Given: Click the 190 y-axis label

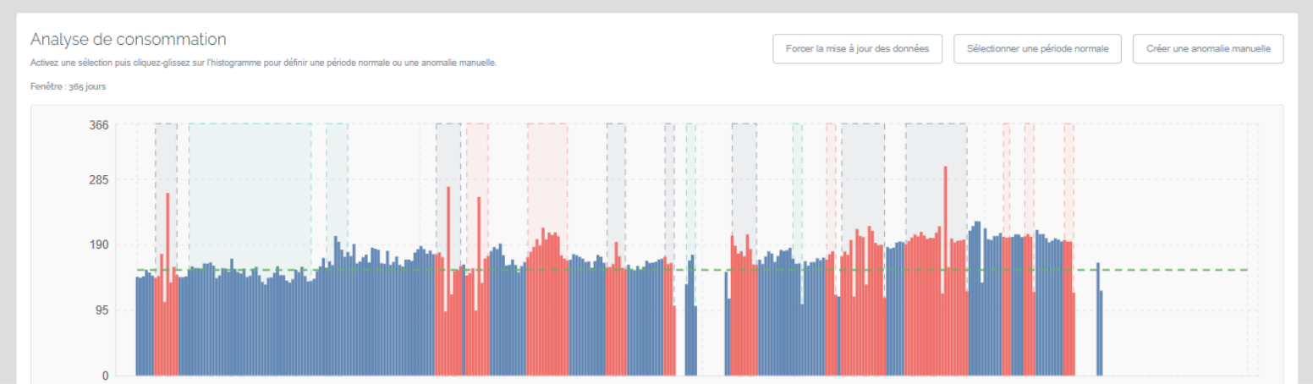Looking at the screenshot, I should coord(99,245).
